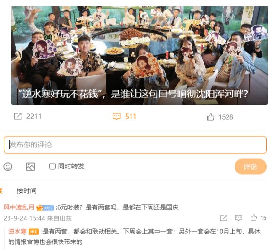Click the repost icon beside 2211
This screenshot has width=279, height=250.
click(18, 116)
